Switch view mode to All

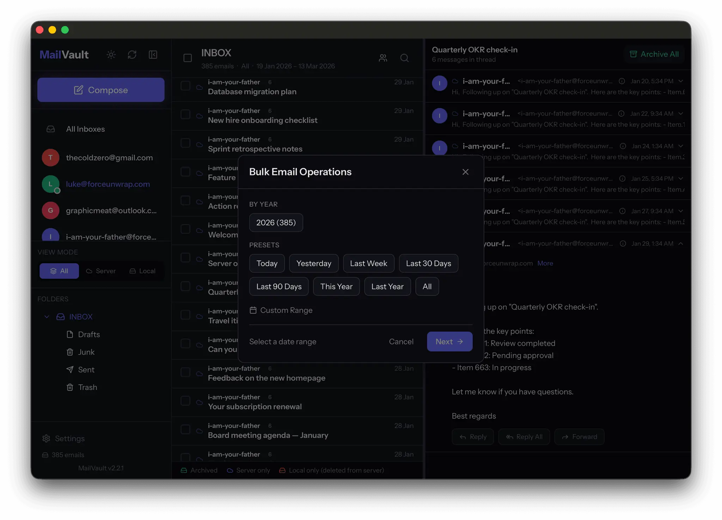[x=59, y=271]
